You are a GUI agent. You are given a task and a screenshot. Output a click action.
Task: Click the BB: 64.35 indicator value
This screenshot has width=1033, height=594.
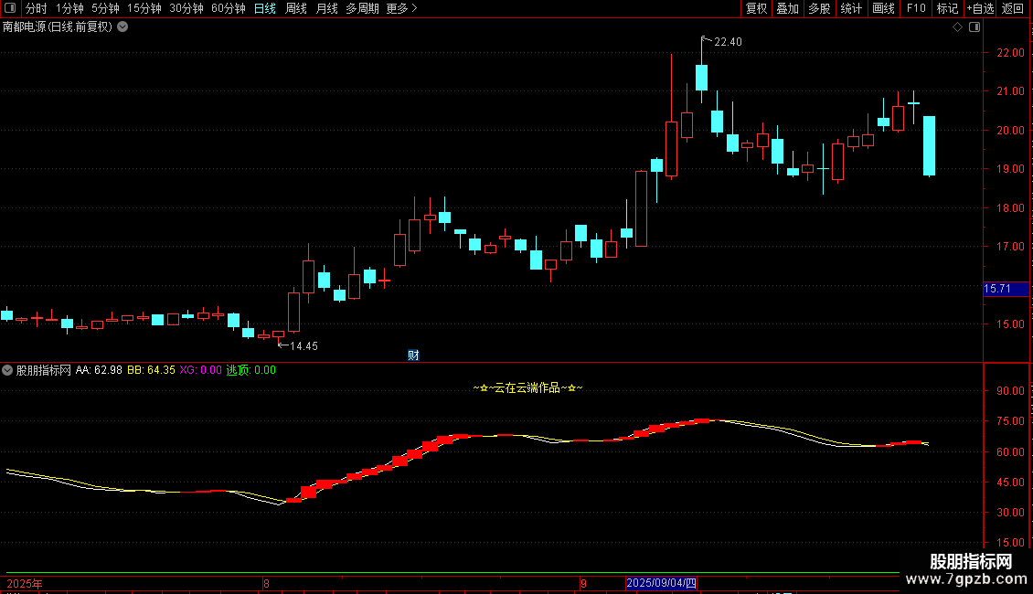(x=151, y=370)
